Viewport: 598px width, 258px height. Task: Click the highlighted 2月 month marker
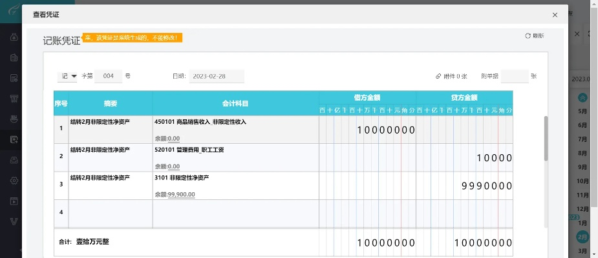point(582,236)
